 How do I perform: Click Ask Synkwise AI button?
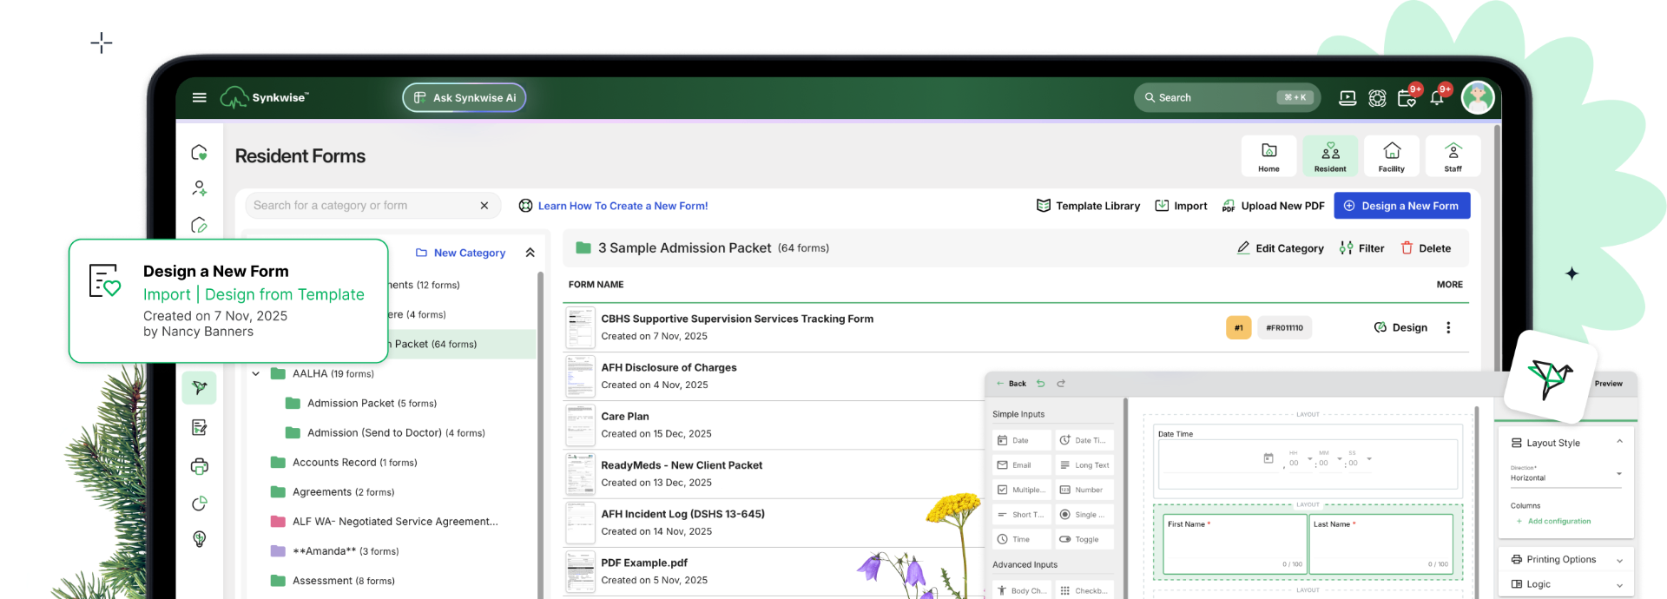tap(465, 97)
